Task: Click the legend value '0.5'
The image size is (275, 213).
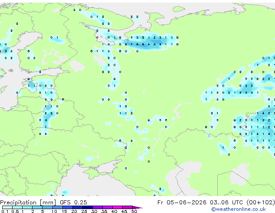Action: click(x=15, y=211)
